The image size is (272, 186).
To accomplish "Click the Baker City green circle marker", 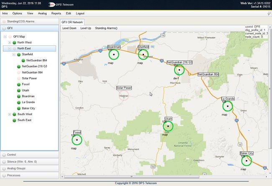I will coord(246,161).
